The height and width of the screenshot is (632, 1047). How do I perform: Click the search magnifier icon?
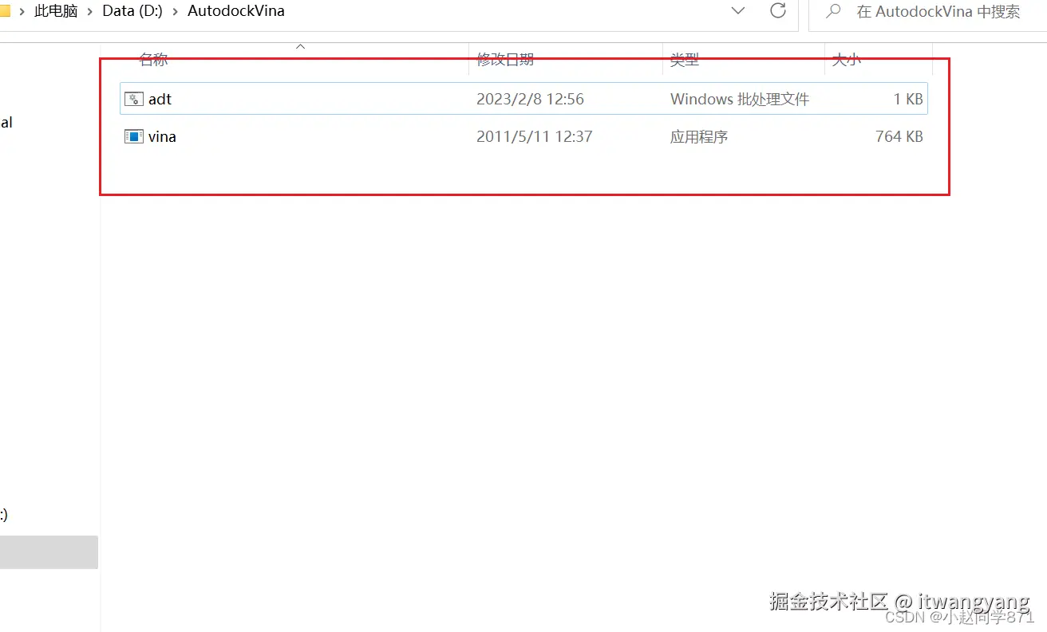(x=832, y=11)
